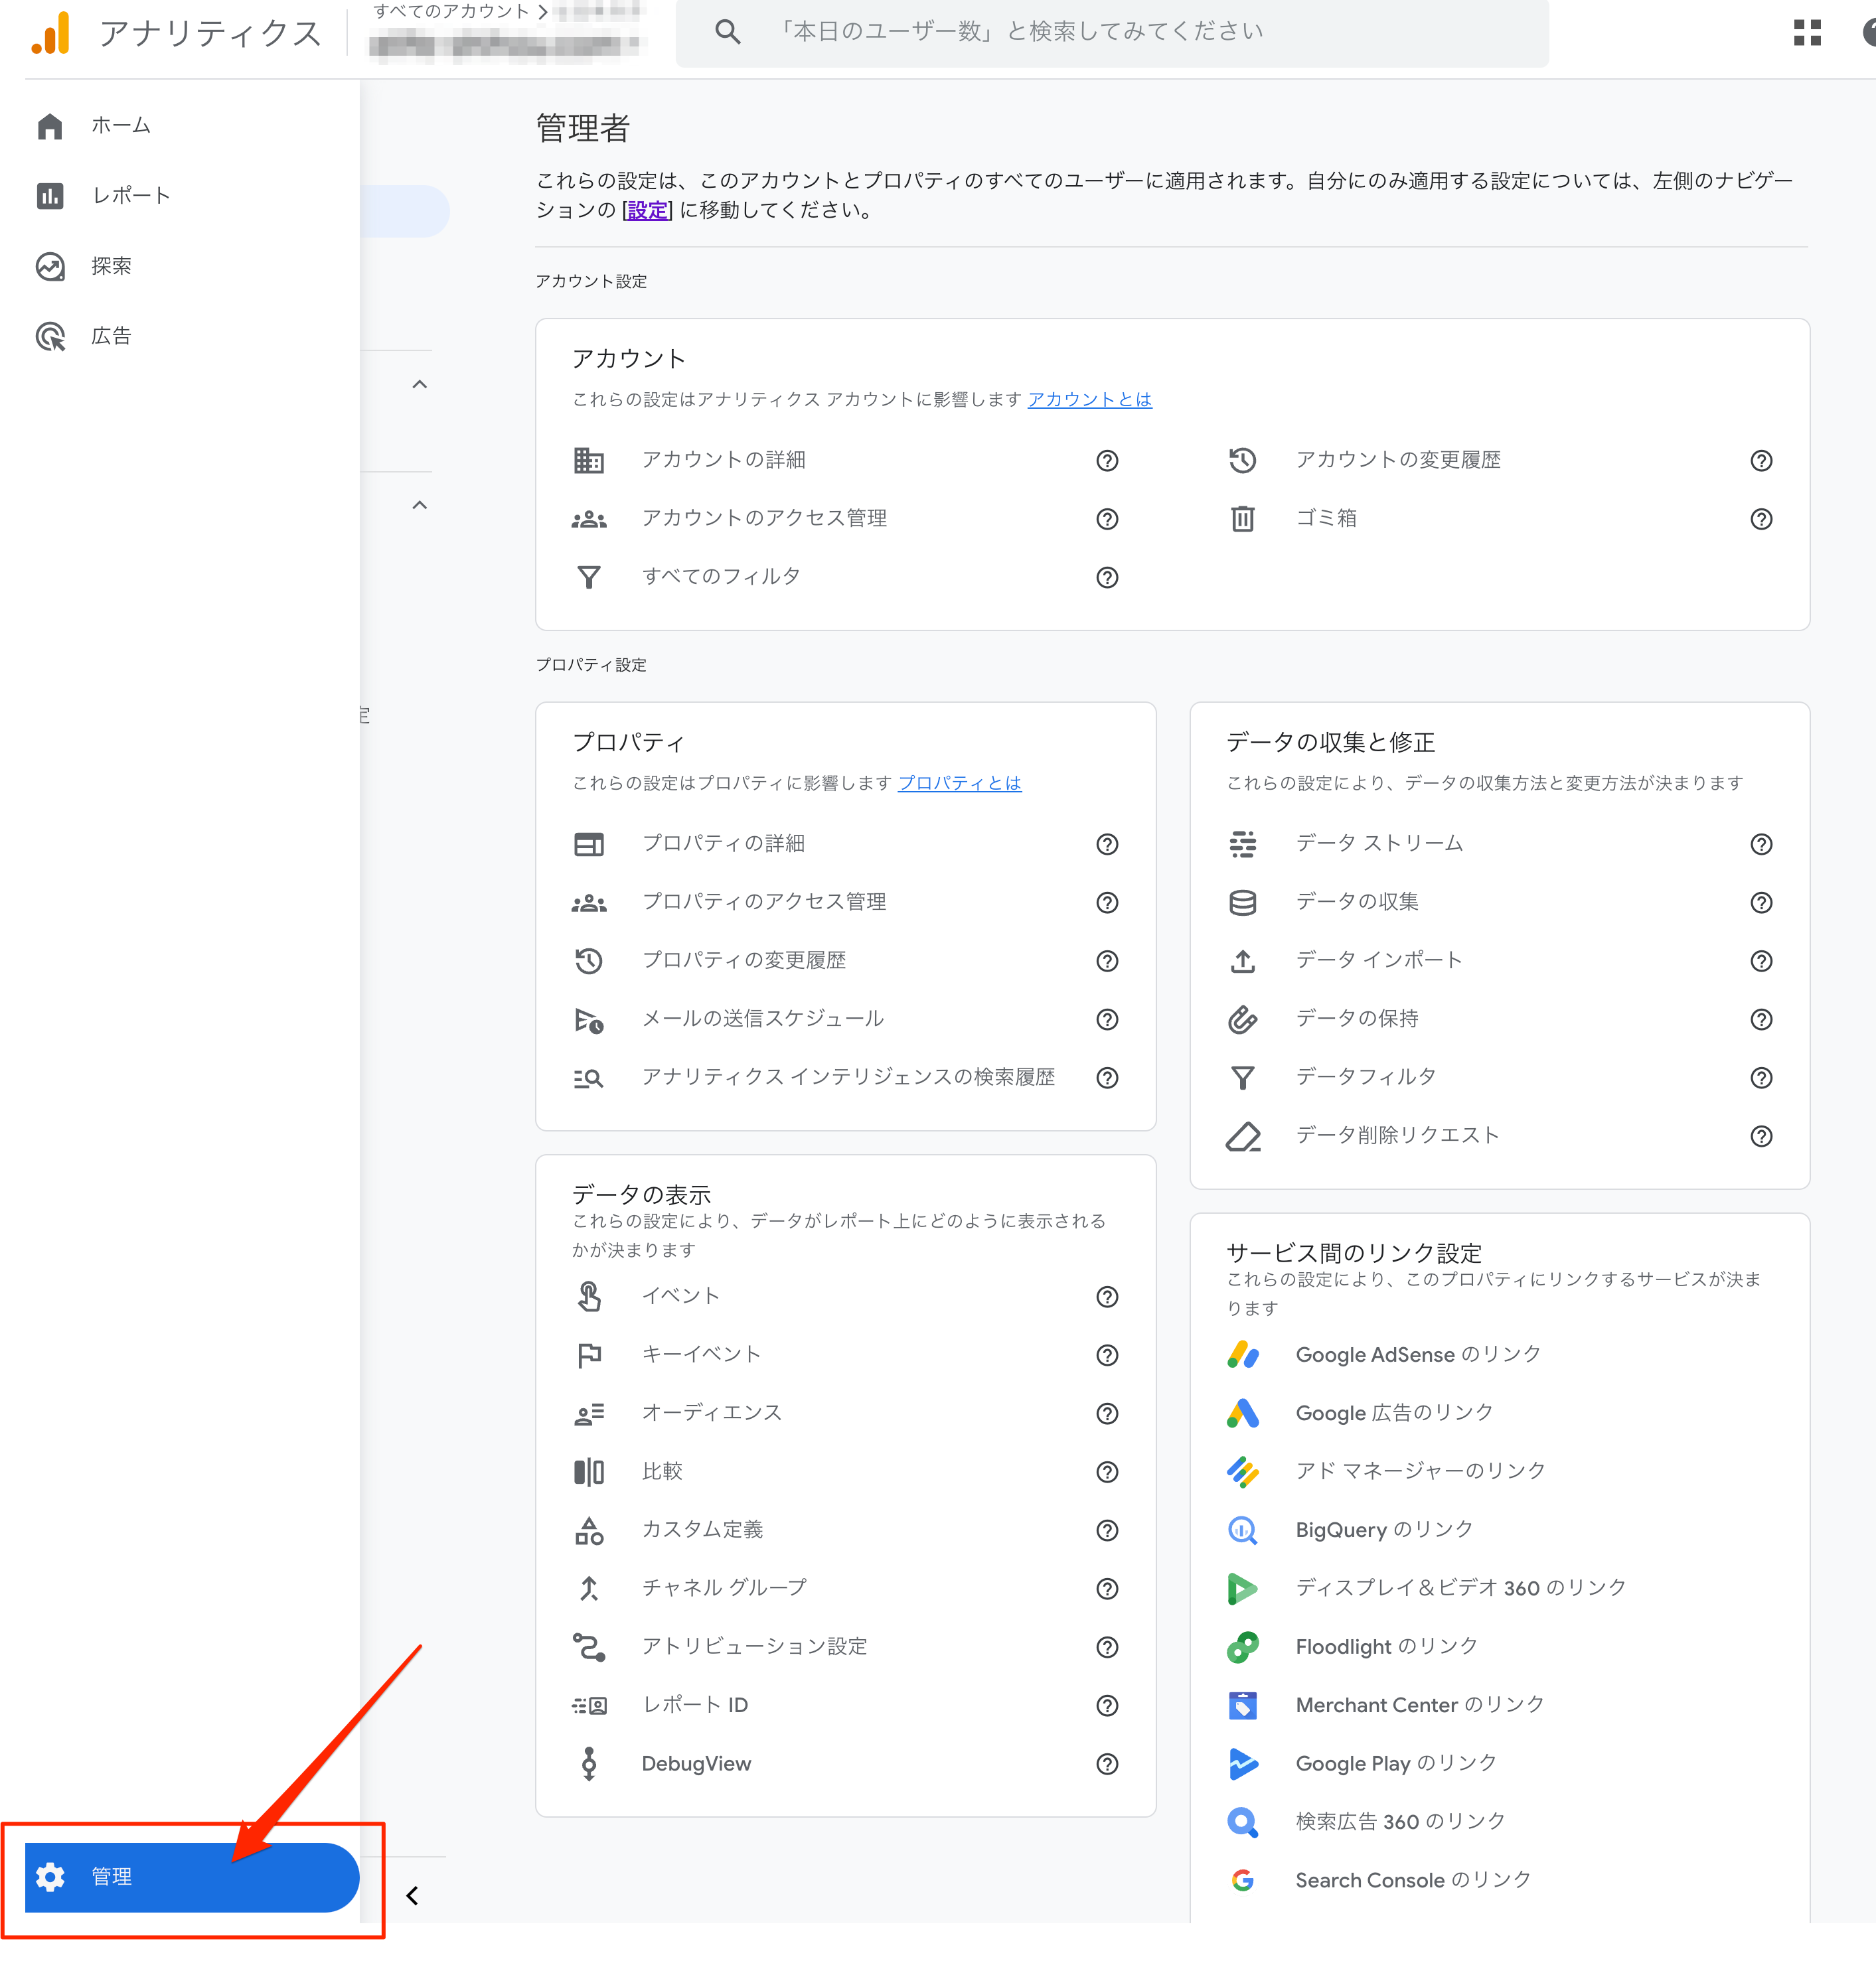
Task: Open ディスプレイ＆ビデオ 360 のリンク
Action: 1460,1588
